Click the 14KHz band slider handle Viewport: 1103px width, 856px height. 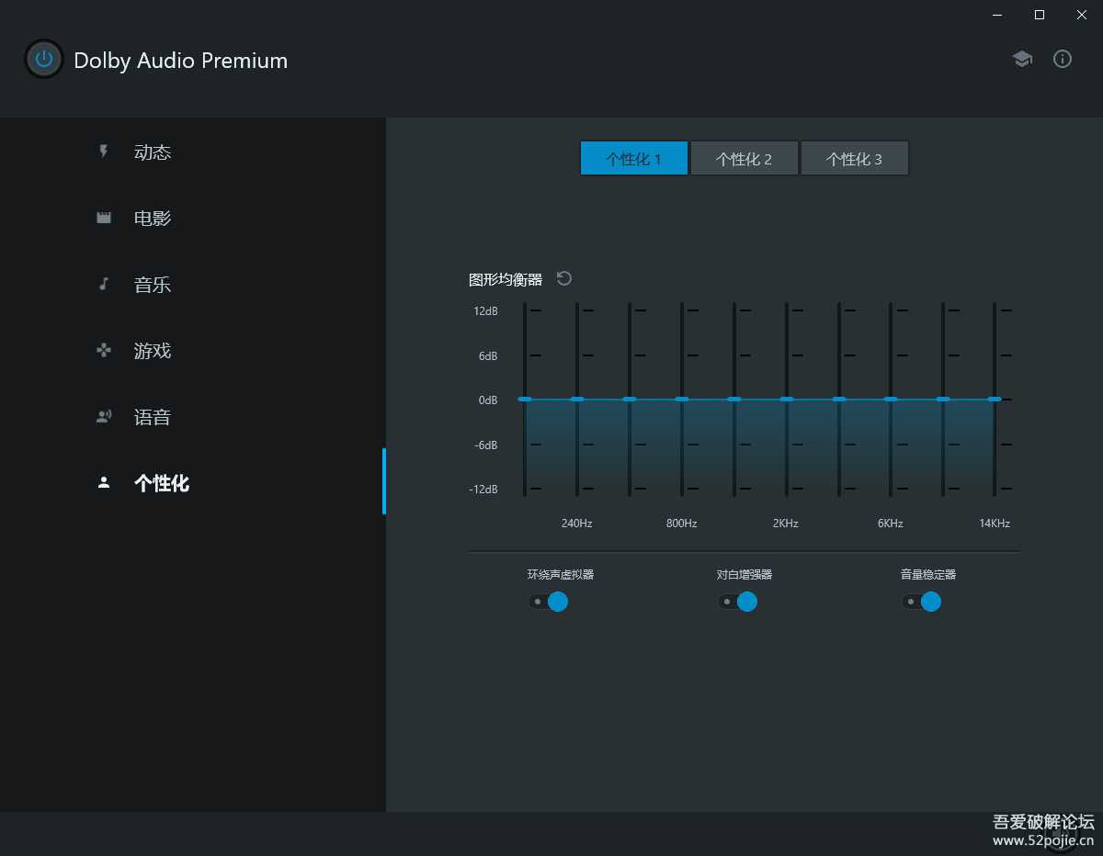click(x=995, y=399)
